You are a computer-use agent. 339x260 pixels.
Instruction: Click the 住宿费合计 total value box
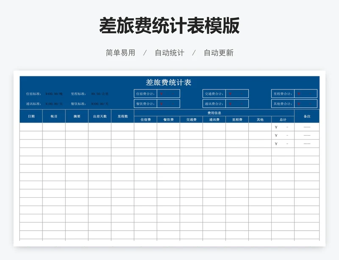pos(168,94)
